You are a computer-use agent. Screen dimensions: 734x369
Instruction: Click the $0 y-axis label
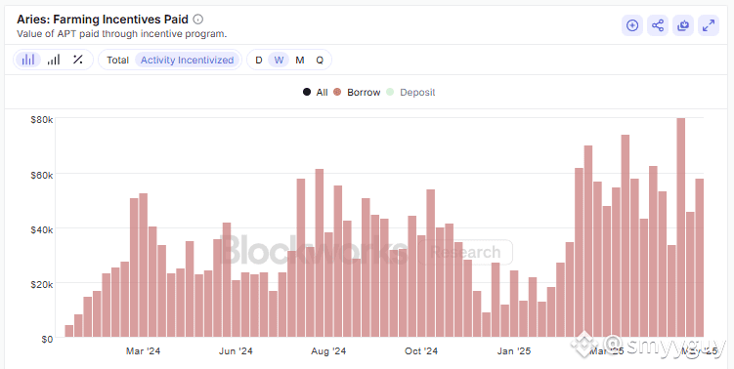coord(47,339)
